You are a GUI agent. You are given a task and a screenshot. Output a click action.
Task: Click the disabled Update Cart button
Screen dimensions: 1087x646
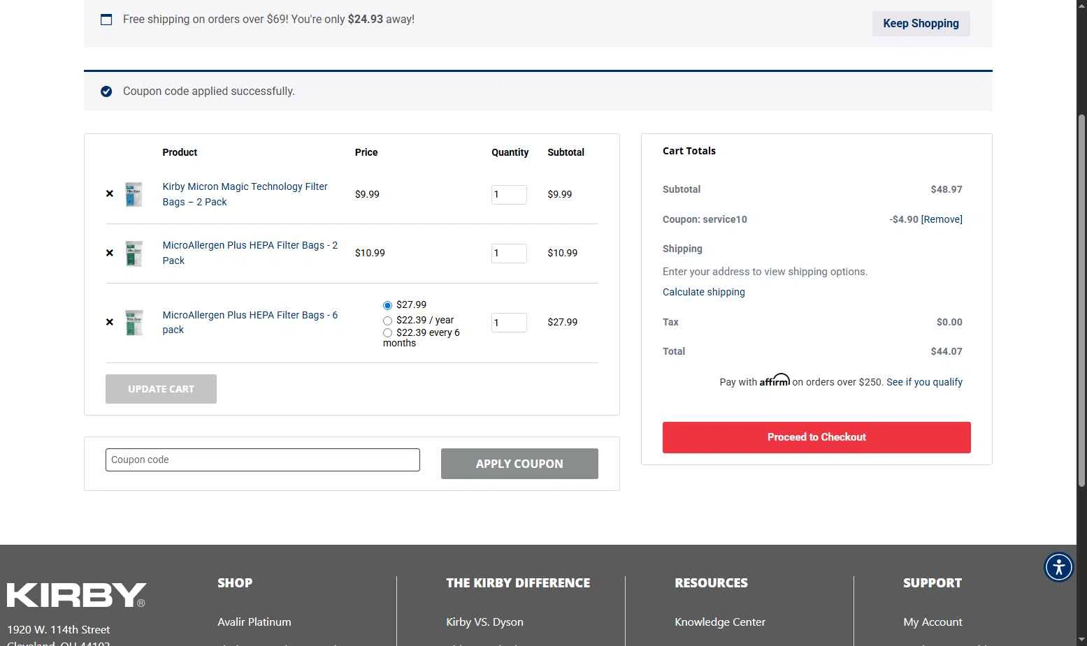tap(161, 389)
